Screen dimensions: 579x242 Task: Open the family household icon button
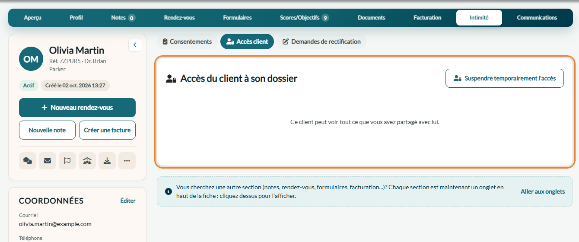click(87, 161)
